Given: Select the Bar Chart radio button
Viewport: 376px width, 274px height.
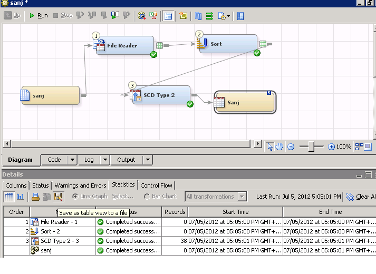Looking at the screenshot, I should (147, 197).
